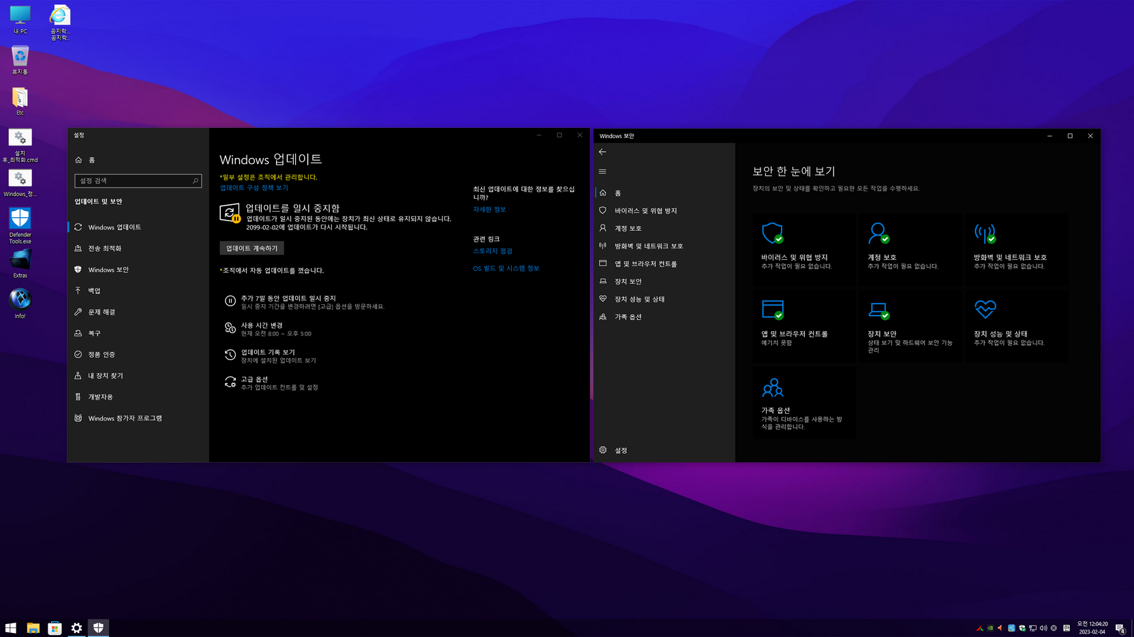Select Family options in Security sidebar
1134x637 pixels.
coord(664,317)
